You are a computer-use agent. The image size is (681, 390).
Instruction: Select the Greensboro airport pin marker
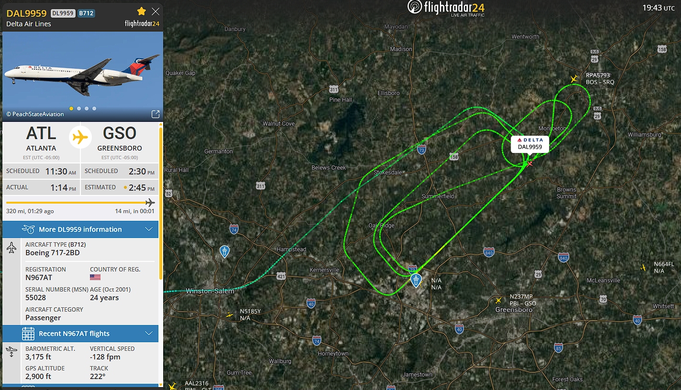tap(416, 280)
